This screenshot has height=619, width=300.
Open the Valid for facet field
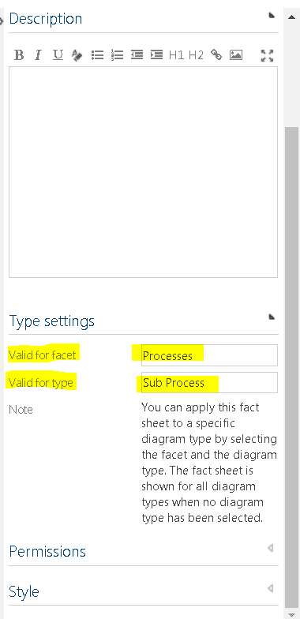point(209,355)
